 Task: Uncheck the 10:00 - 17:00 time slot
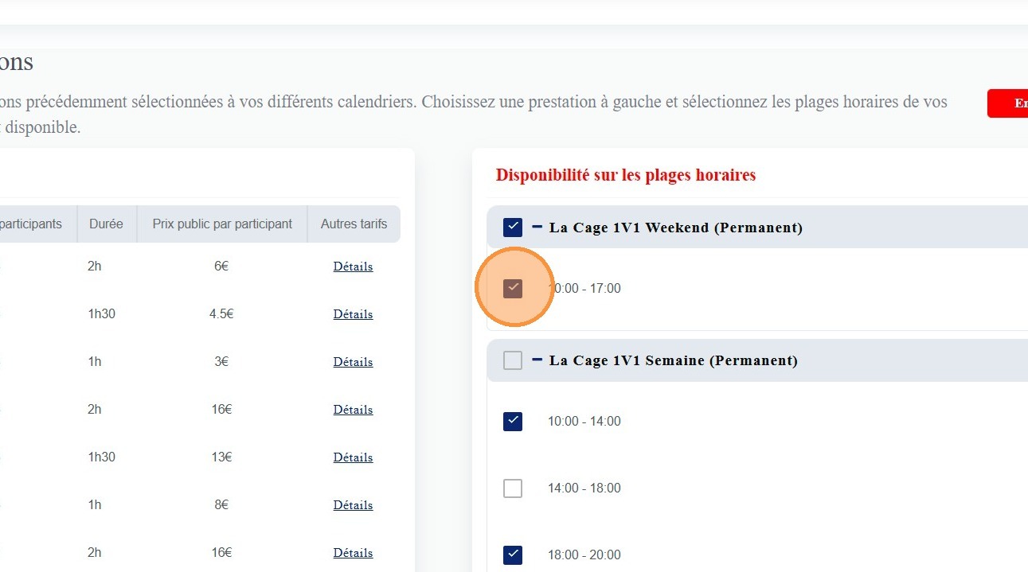pos(513,288)
